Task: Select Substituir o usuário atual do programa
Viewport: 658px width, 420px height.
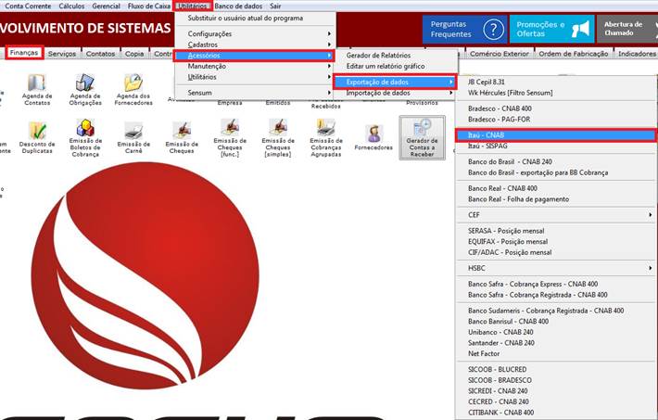Action: (255, 18)
